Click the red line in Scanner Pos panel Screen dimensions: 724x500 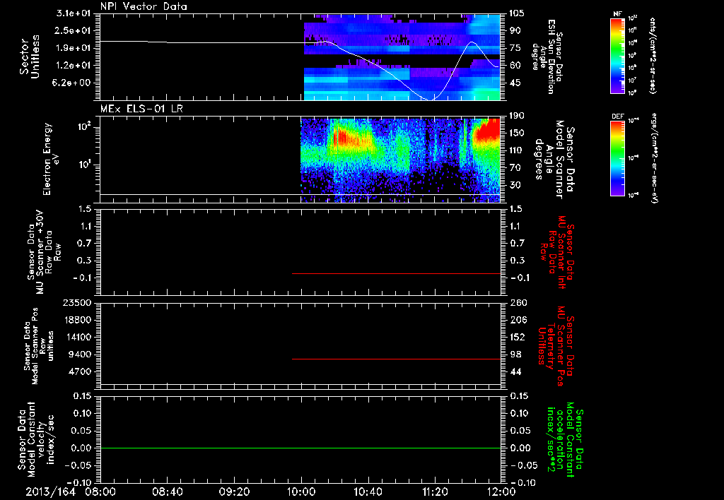click(x=396, y=359)
